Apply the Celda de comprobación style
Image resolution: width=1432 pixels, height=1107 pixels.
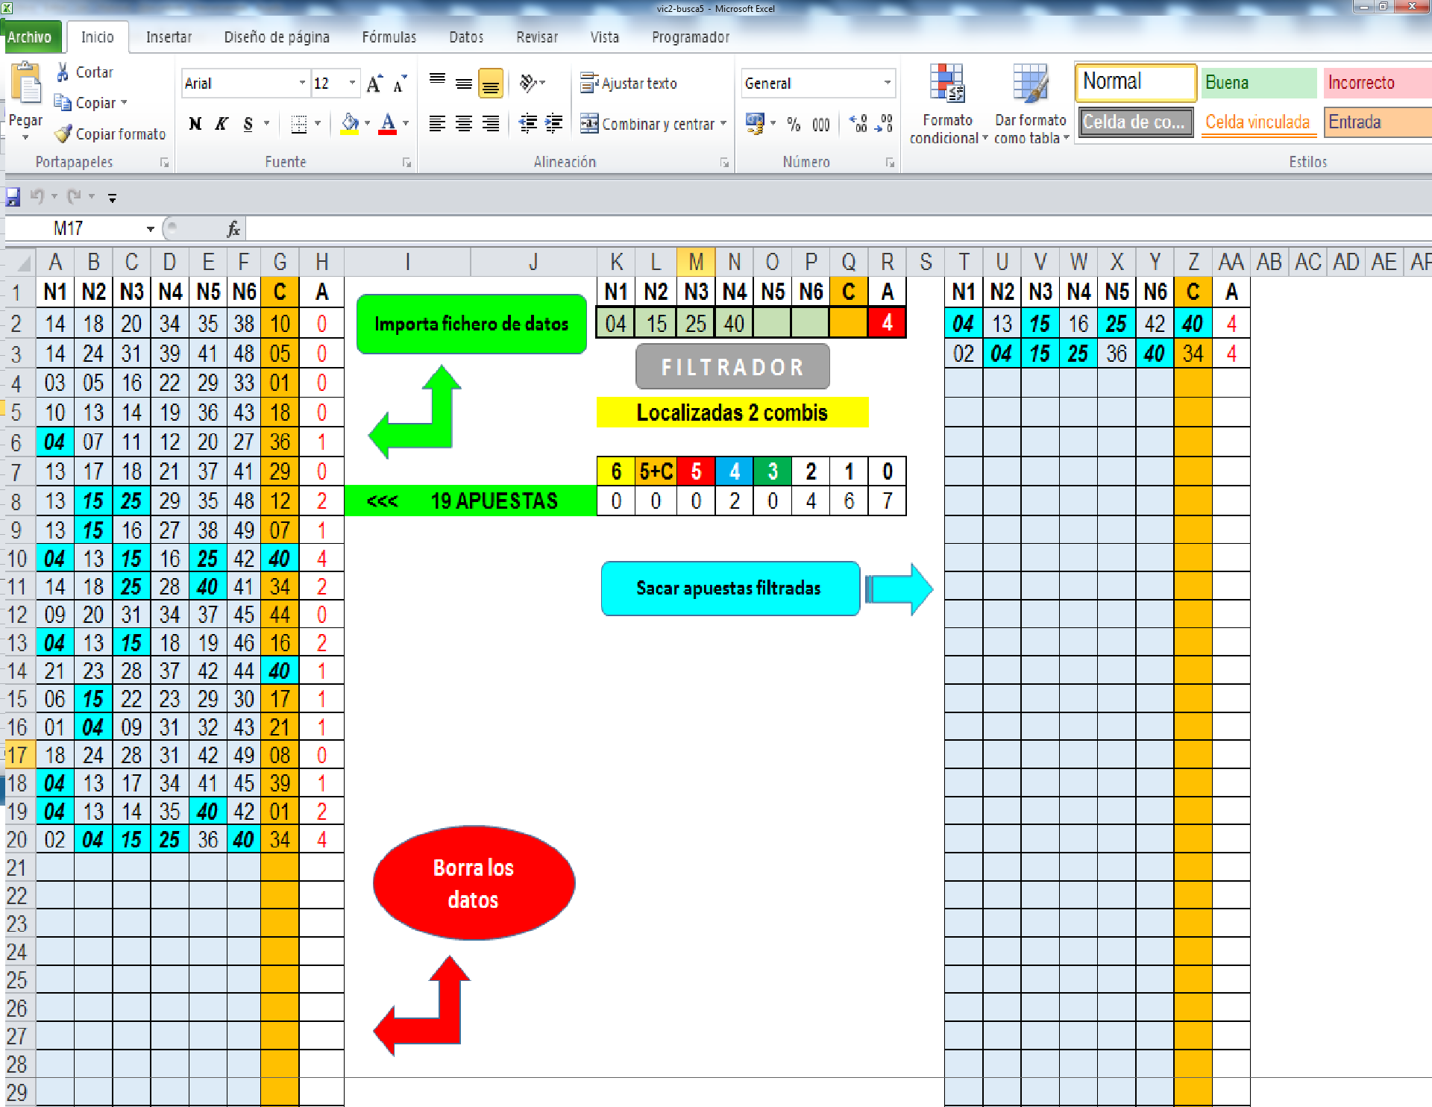point(1134,122)
